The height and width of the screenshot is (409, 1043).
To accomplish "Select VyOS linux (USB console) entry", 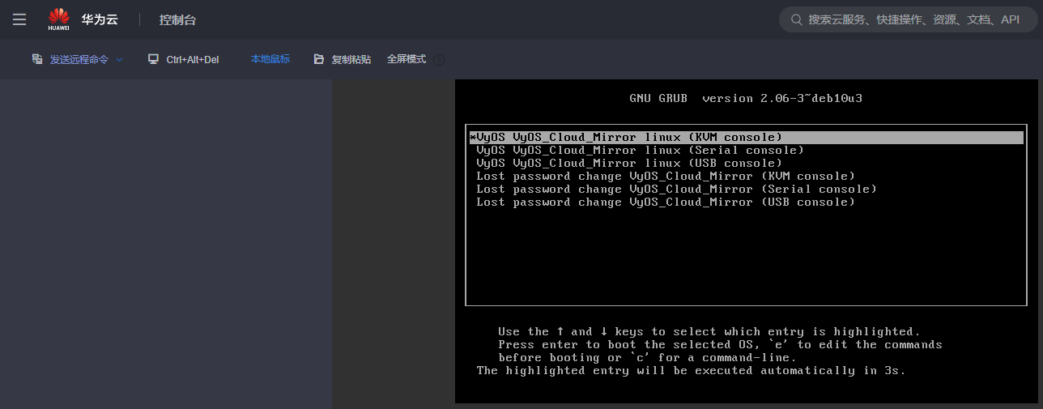I will (746, 163).
